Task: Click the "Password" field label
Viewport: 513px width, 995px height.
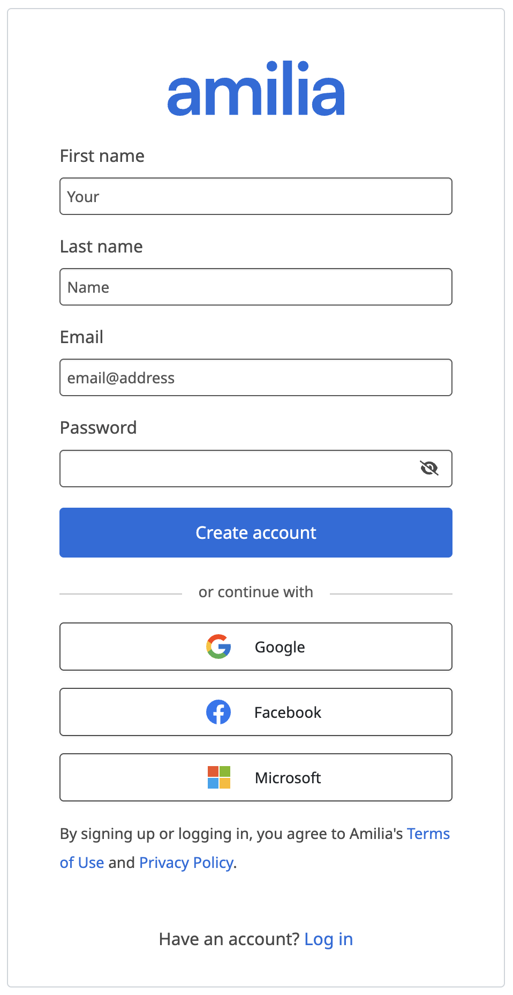Action: 99,428
